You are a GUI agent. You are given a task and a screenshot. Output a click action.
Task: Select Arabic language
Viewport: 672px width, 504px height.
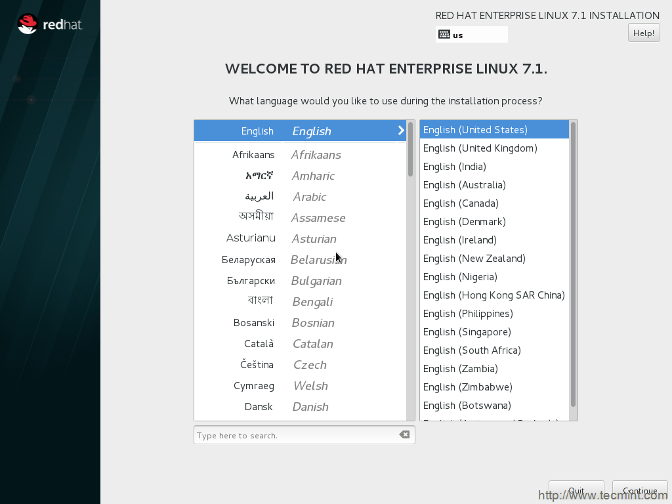tap(300, 197)
